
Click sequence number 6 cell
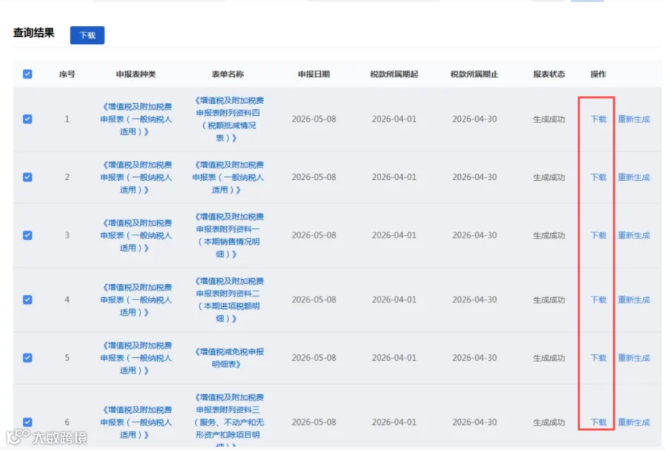point(67,422)
